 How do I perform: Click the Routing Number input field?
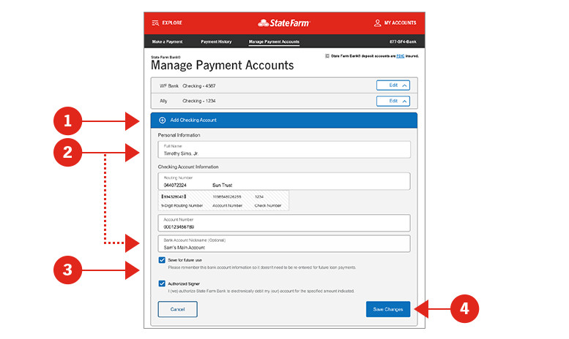[x=284, y=181]
